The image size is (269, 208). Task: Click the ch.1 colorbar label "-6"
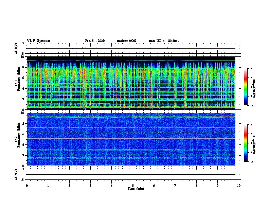click(x=250, y=68)
